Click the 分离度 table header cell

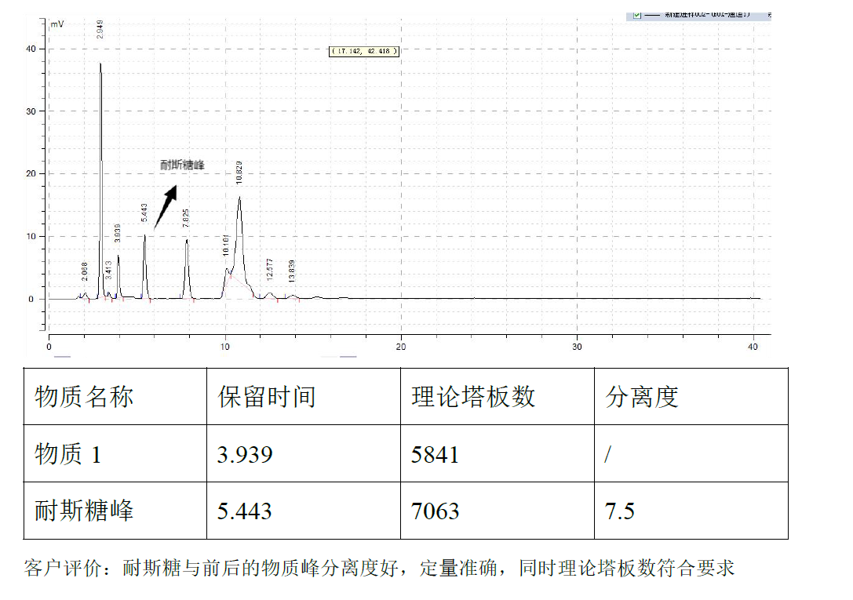691,396
